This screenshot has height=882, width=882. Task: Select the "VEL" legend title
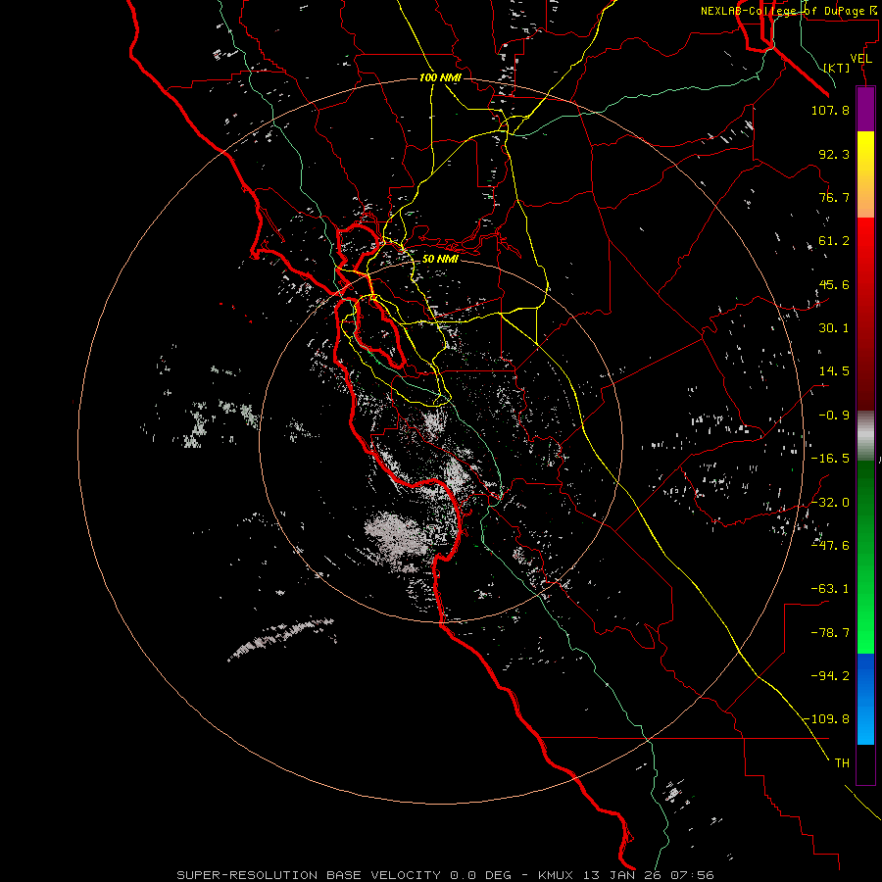coord(860,58)
